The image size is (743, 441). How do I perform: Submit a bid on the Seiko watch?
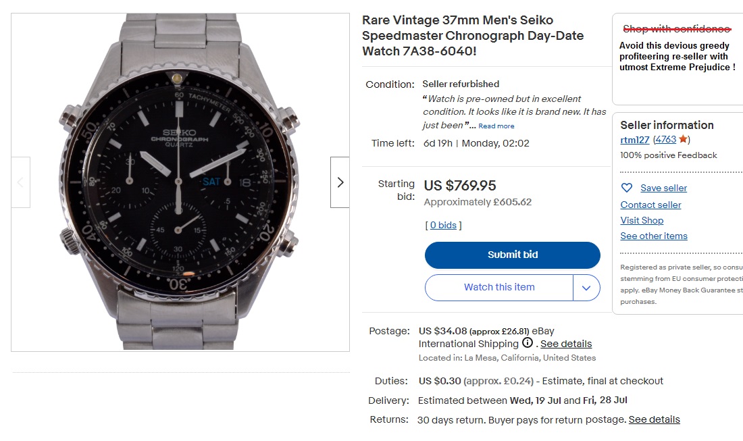pyautogui.click(x=512, y=255)
